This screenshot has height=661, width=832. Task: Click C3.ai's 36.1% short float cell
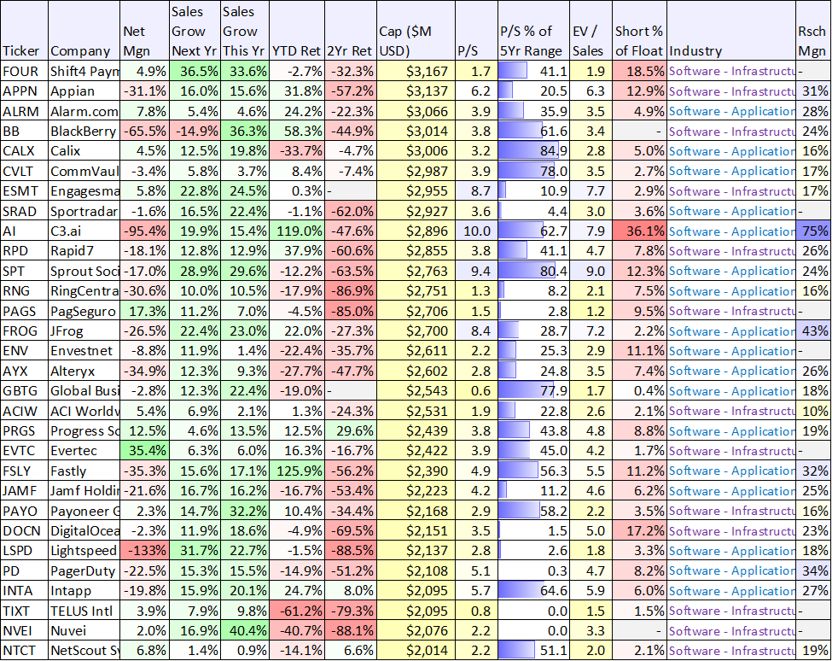point(639,231)
